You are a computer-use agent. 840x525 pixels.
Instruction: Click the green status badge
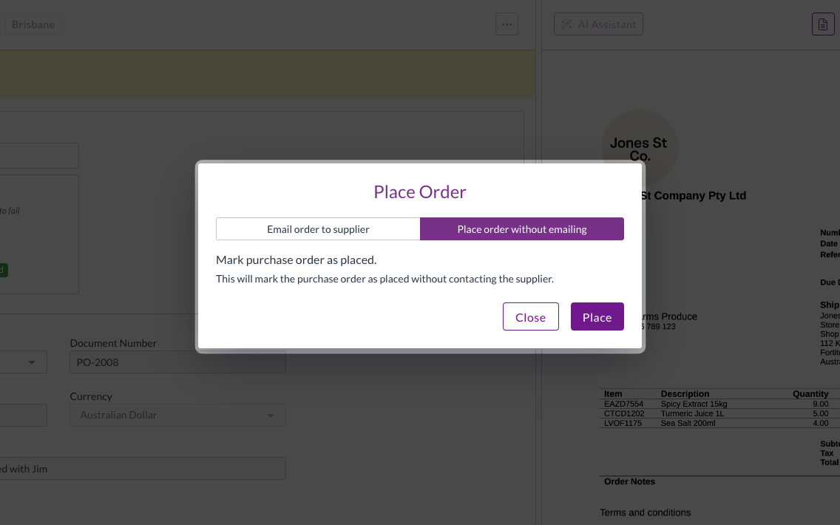point(3,270)
